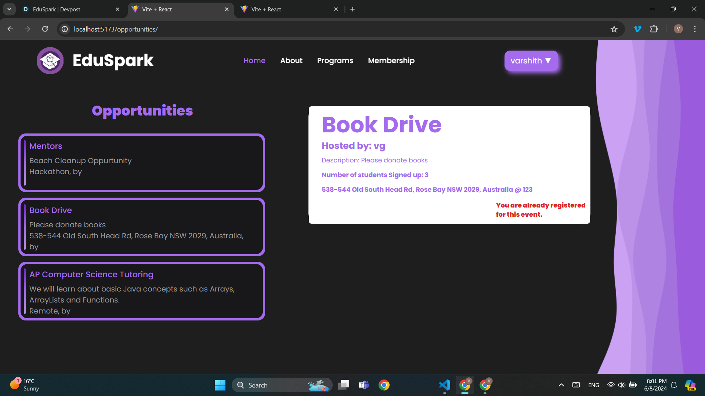Expand the varshith user dropdown

point(531,61)
